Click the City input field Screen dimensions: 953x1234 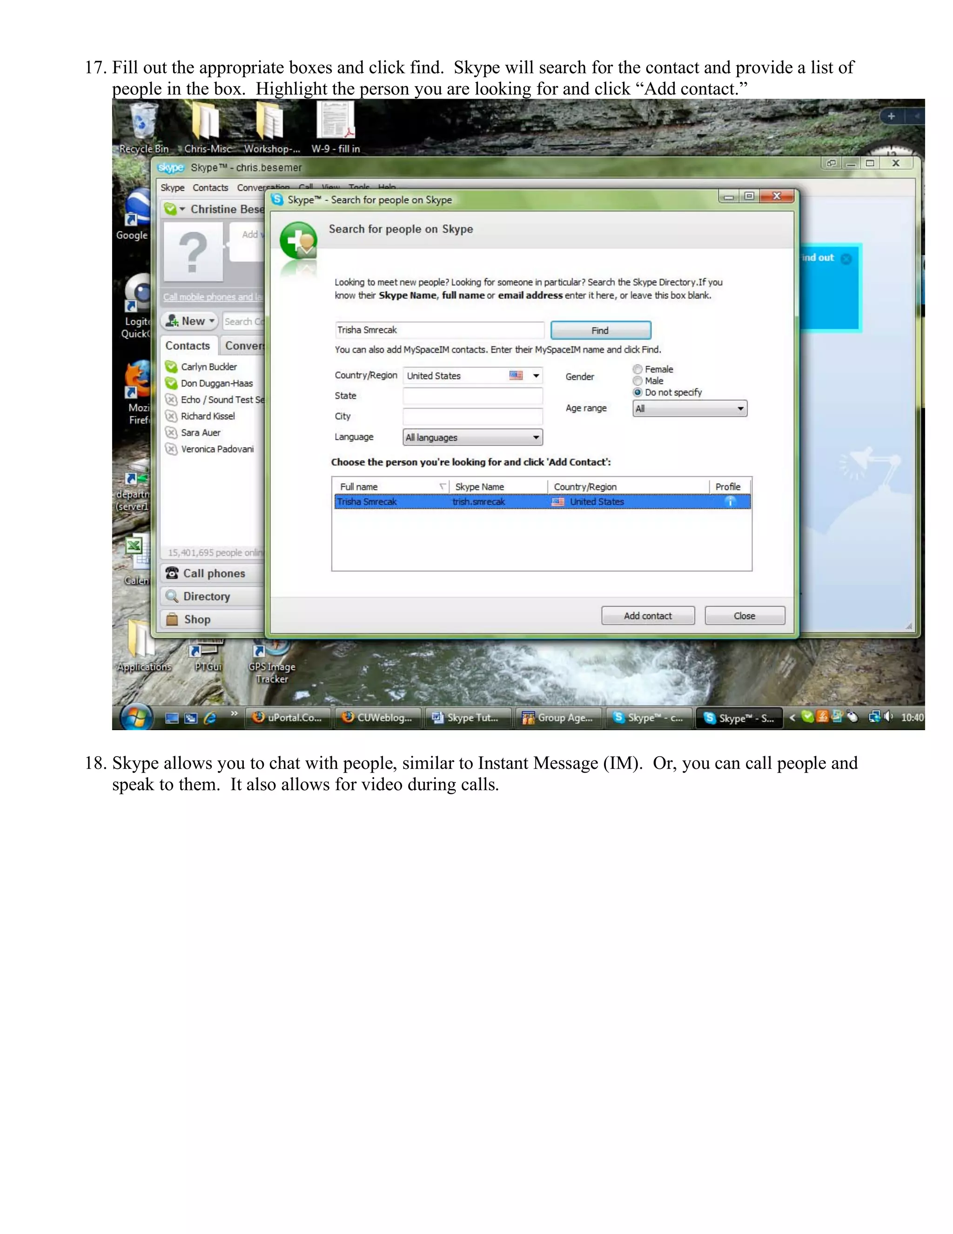[x=473, y=416]
